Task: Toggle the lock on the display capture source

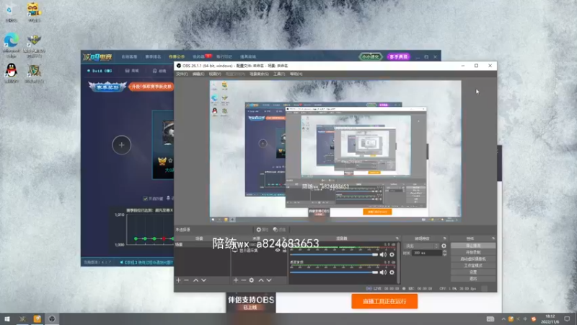Action: [x=284, y=250]
